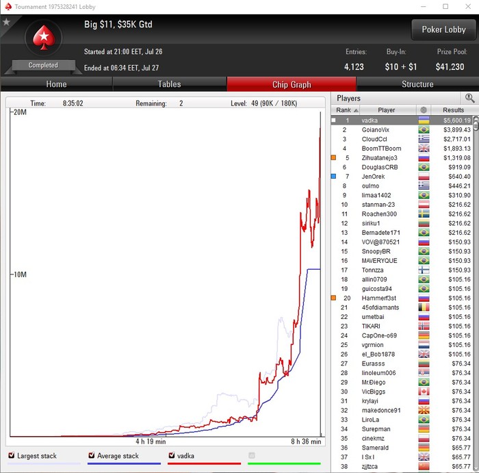
Task: Click the red vadka line swatch
Action: (204, 464)
